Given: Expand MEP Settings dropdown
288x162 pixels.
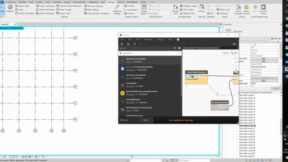Looking at the screenshot, I should 92,9.
